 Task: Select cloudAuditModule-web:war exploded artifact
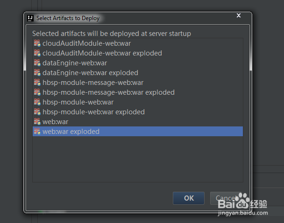pyautogui.click(x=102, y=53)
